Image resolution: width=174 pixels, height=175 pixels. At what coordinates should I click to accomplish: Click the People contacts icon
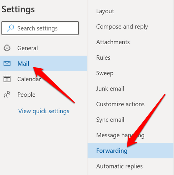pos(7,95)
